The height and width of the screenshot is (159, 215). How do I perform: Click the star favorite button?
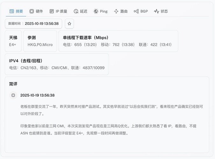pyautogui.click(x=69, y=24)
